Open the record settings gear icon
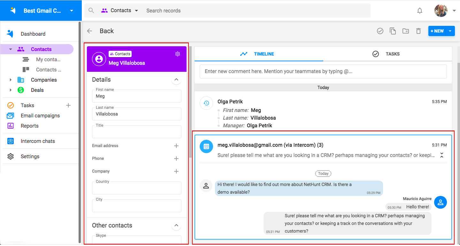 coord(178,54)
